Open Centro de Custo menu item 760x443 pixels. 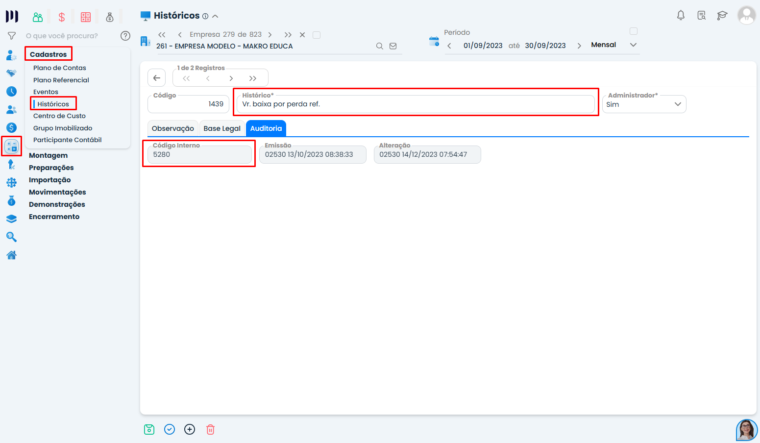59,116
